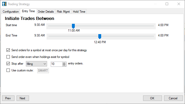Toggle 'Send orders at most once per day' checkbox
The width and height of the screenshot is (185, 104).
(8, 50)
